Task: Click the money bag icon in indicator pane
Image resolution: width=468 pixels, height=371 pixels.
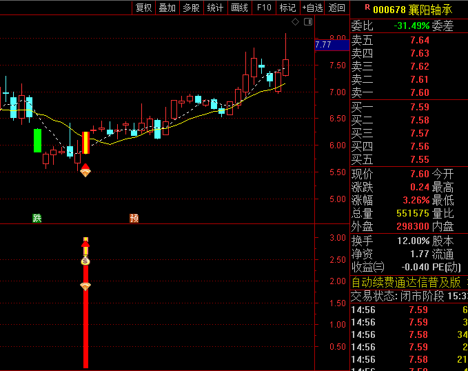Action: coord(85,261)
